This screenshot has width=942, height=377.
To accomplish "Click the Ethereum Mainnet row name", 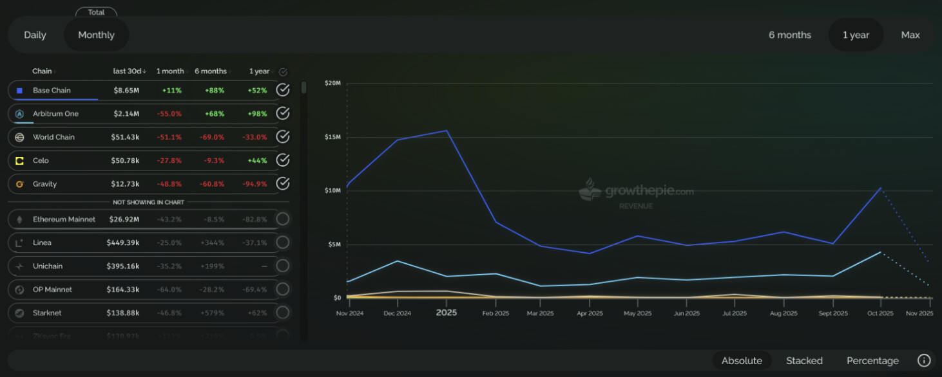I will pos(64,219).
